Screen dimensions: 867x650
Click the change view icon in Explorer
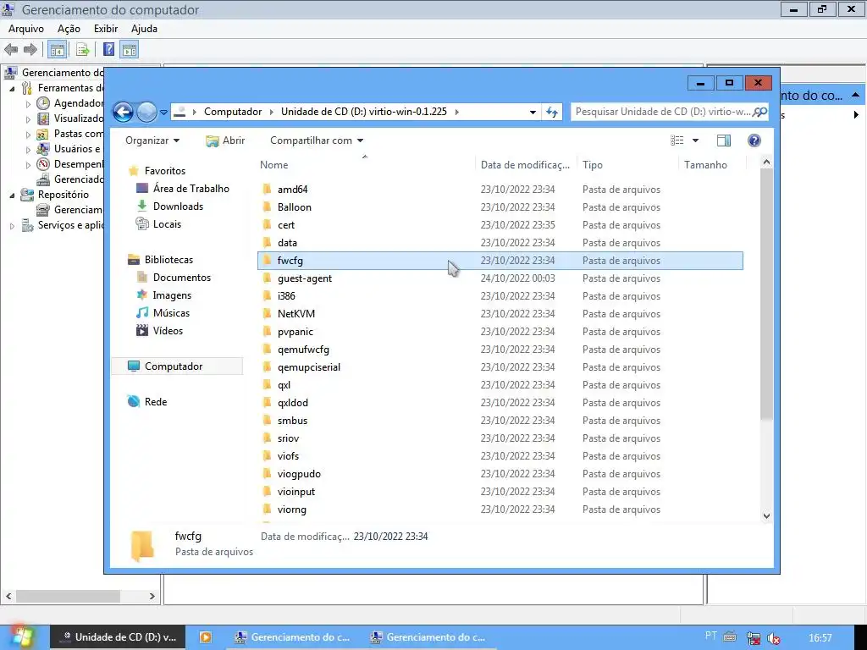[676, 140]
